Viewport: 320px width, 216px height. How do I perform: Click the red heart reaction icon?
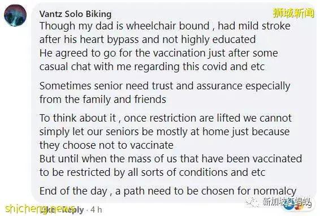[297, 207]
